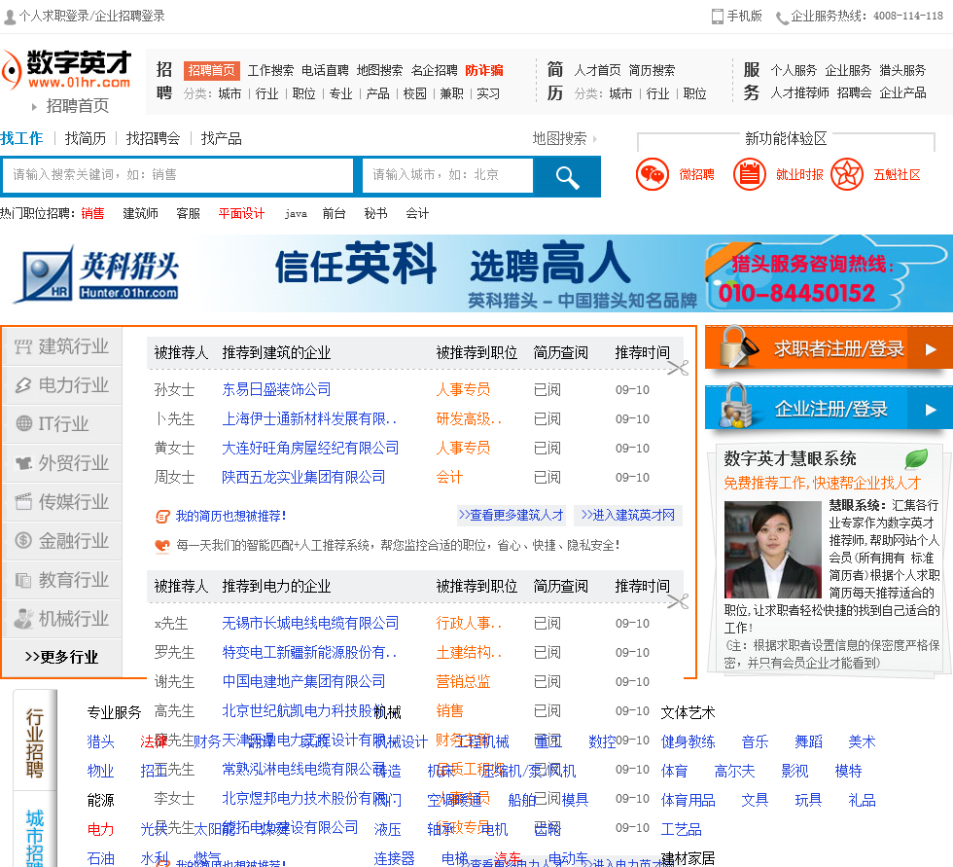
Task: Open the 简历搜索 nav item
Action: (652, 70)
